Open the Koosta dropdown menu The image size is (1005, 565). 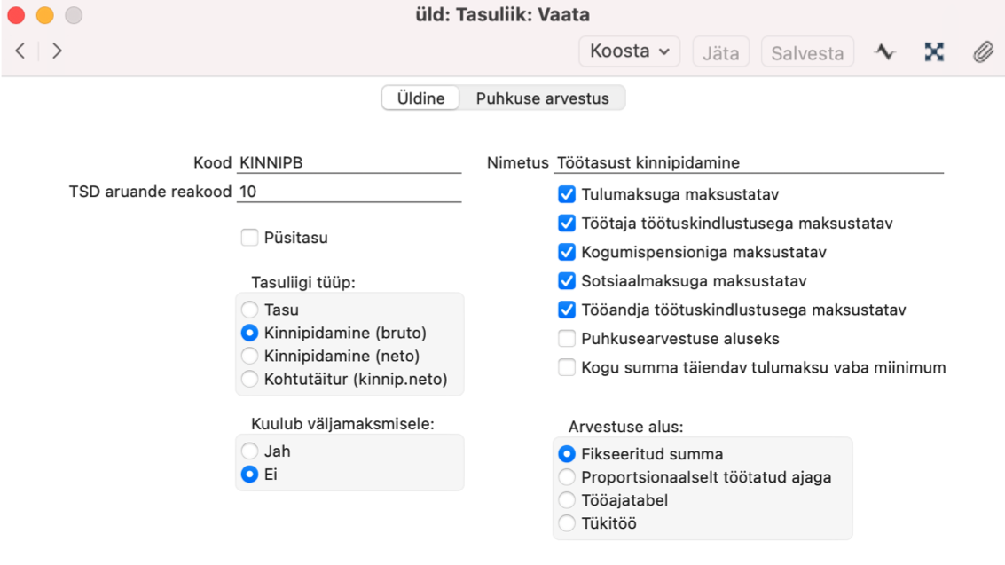point(630,51)
